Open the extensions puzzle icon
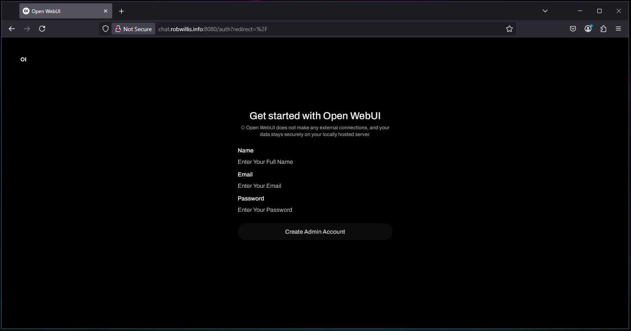 pyautogui.click(x=603, y=29)
